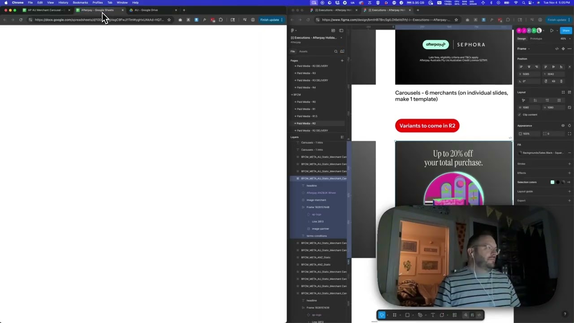
Task: Click Finish update in the Figma Chrome window
Action: [x=558, y=20]
